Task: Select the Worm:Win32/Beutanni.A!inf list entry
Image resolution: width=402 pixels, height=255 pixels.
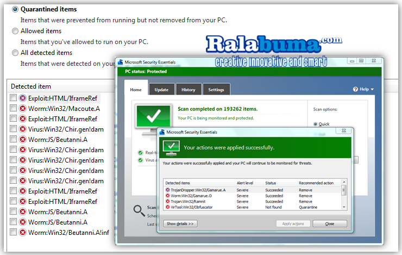Action: click(68, 233)
